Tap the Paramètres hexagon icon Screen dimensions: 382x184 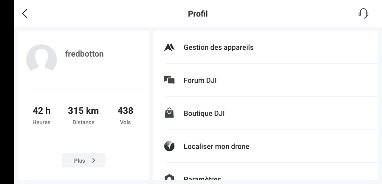pyautogui.click(x=169, y=177)
